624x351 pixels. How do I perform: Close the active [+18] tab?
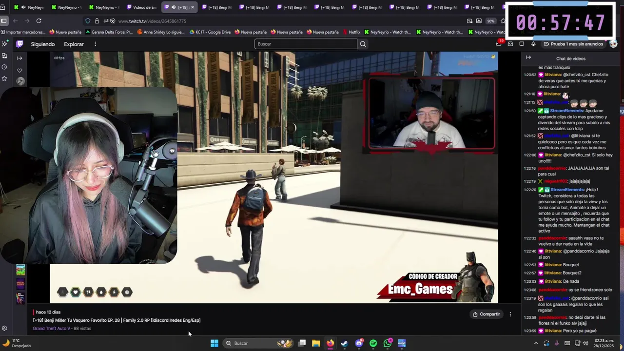(193, 7)
